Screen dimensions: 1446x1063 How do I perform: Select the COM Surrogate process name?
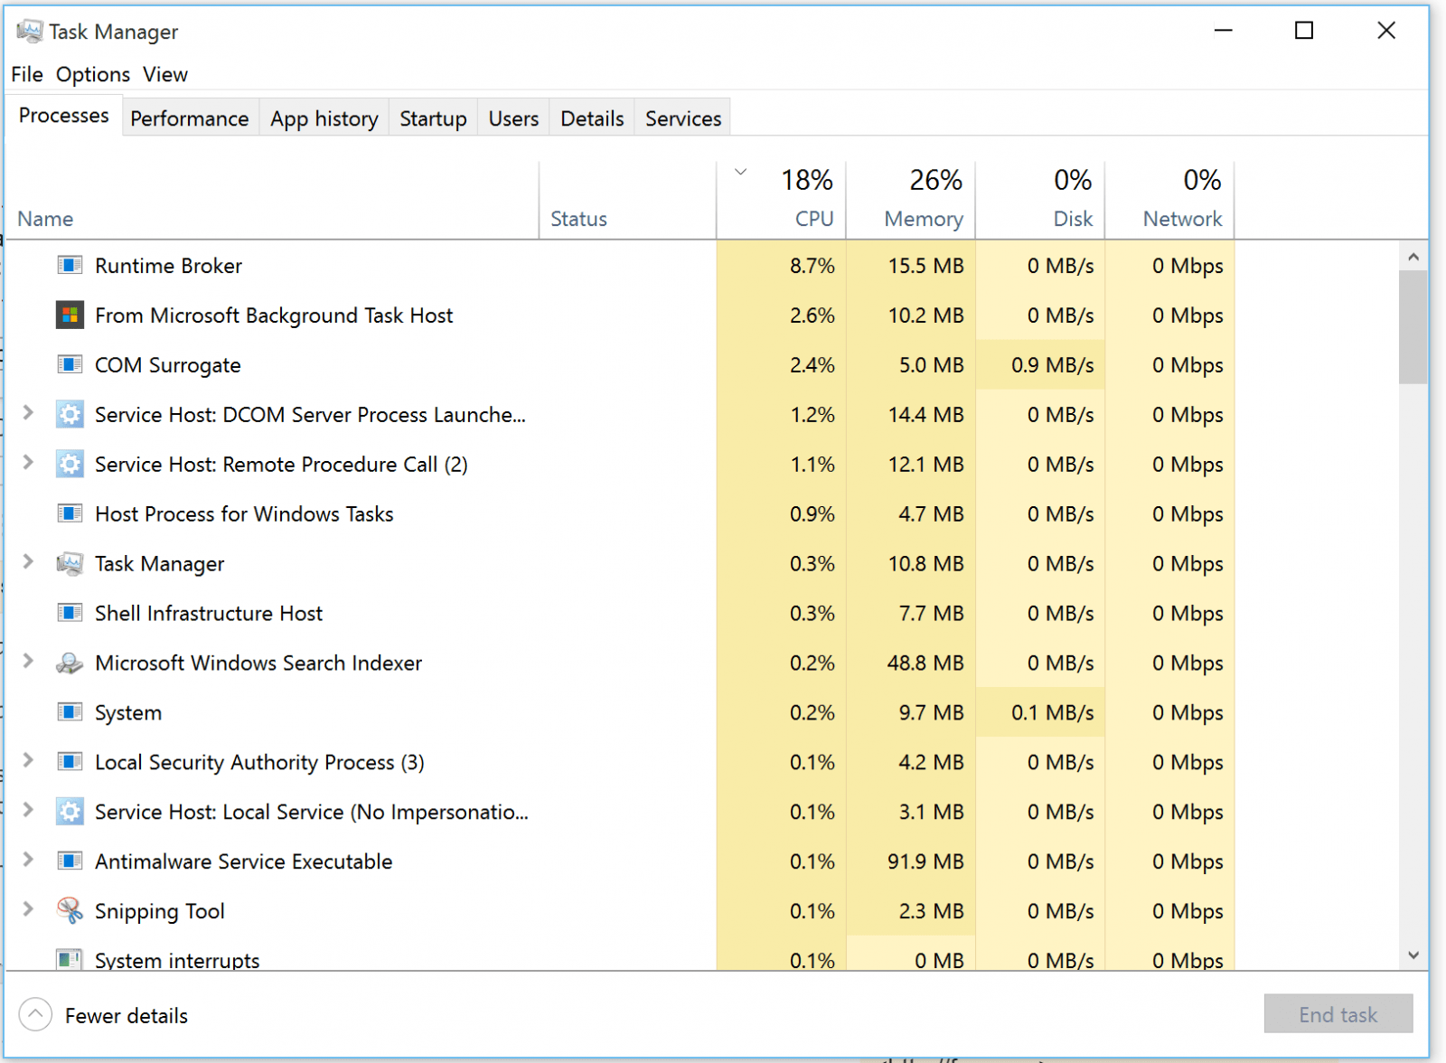point(168,365)
